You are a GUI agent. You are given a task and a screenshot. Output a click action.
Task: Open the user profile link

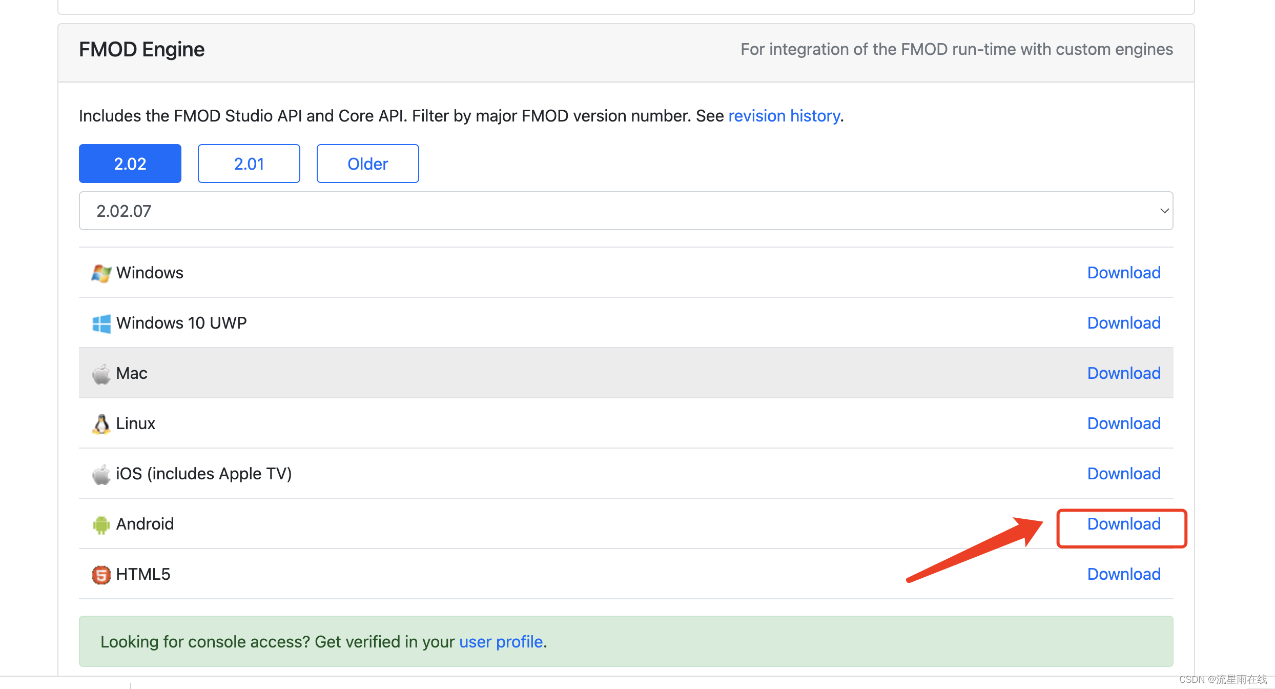pos(501,642)
